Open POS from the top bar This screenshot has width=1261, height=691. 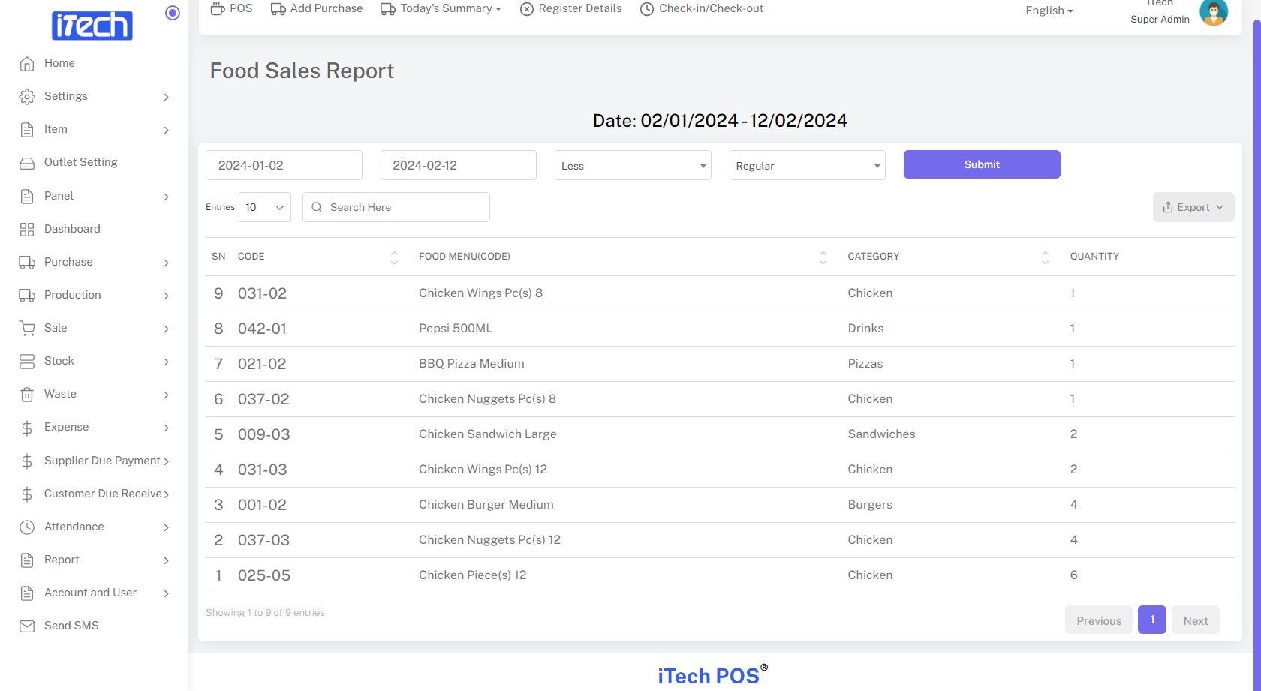tap(231, 8)
